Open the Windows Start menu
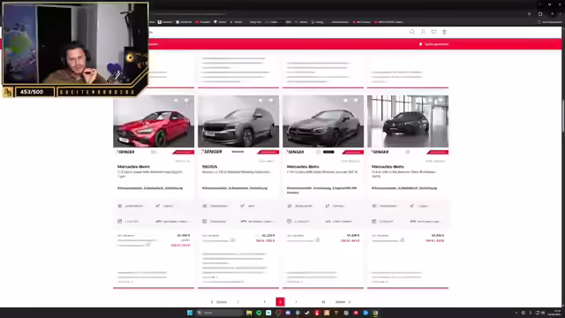 coord(190,313)
